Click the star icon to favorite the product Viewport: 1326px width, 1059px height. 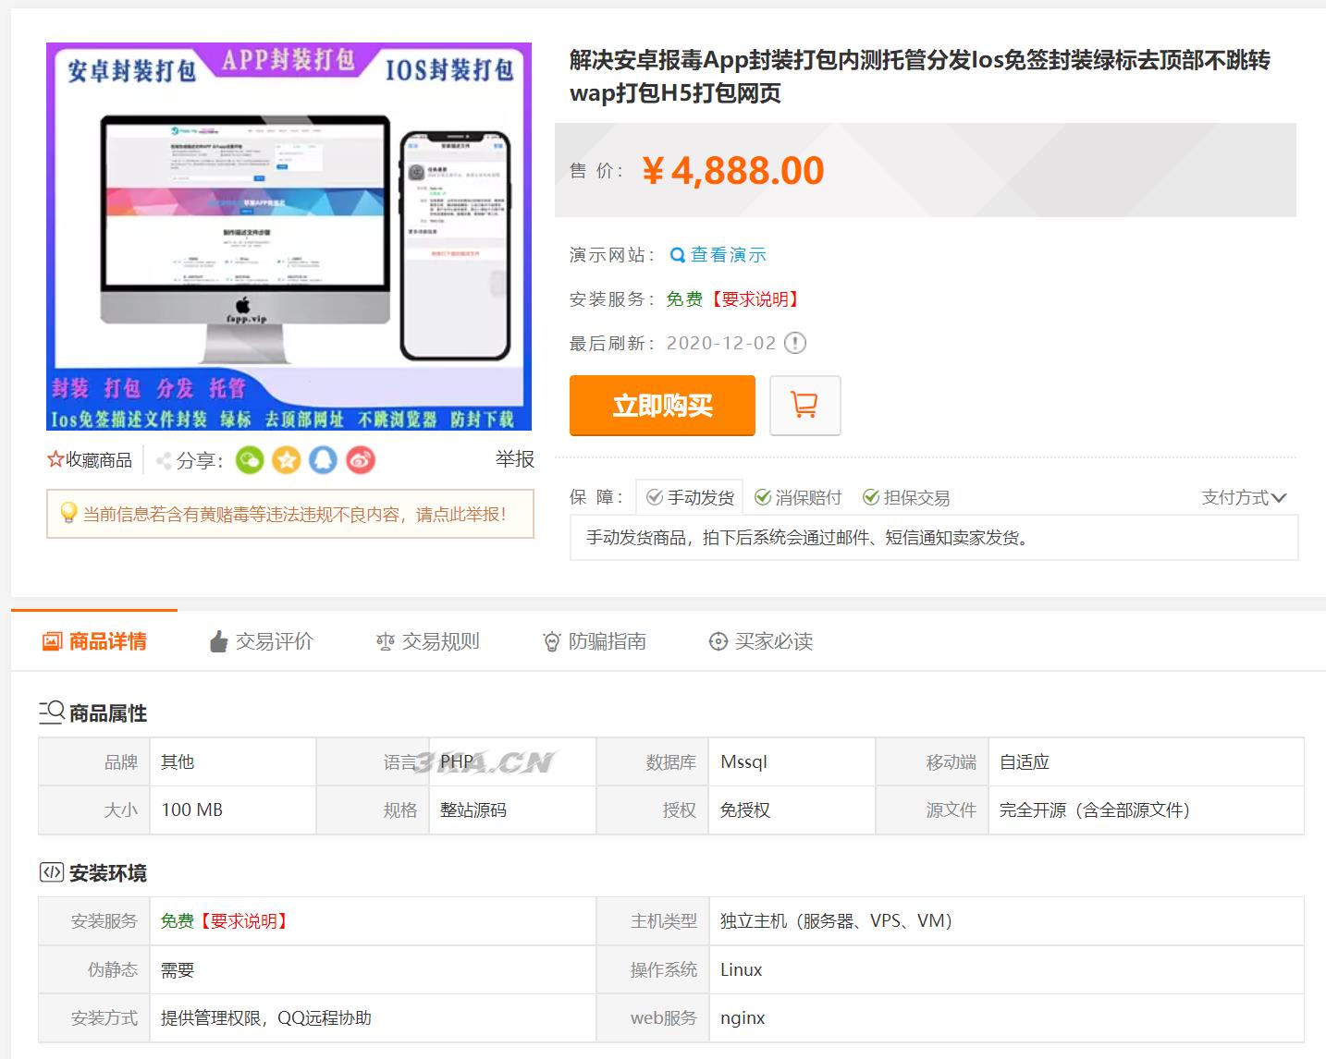coord(55,459)
